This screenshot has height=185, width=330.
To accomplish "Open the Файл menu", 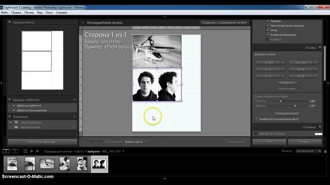I will [x=5, y=12].
